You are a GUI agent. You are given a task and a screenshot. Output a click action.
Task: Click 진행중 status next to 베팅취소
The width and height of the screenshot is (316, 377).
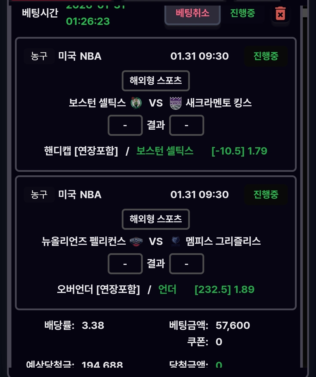tap(243, 13)
